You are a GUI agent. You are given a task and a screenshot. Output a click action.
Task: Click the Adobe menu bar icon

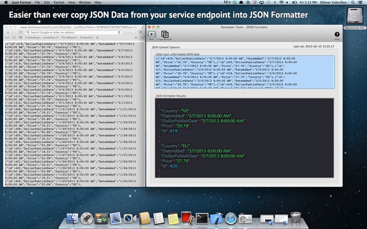(227, 2)
